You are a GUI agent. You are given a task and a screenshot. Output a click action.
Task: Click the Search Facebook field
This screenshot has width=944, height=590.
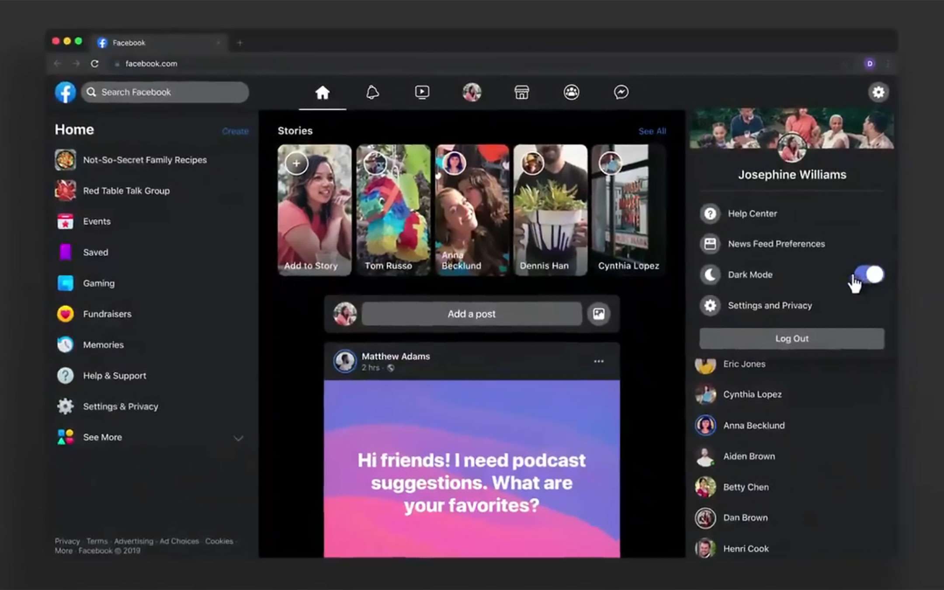pyautogui.click(x=165, y=92)
